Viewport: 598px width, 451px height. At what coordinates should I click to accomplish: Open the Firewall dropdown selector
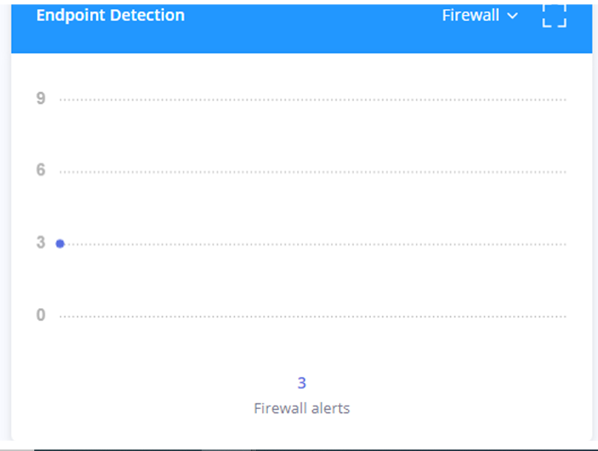pos(480,16)
